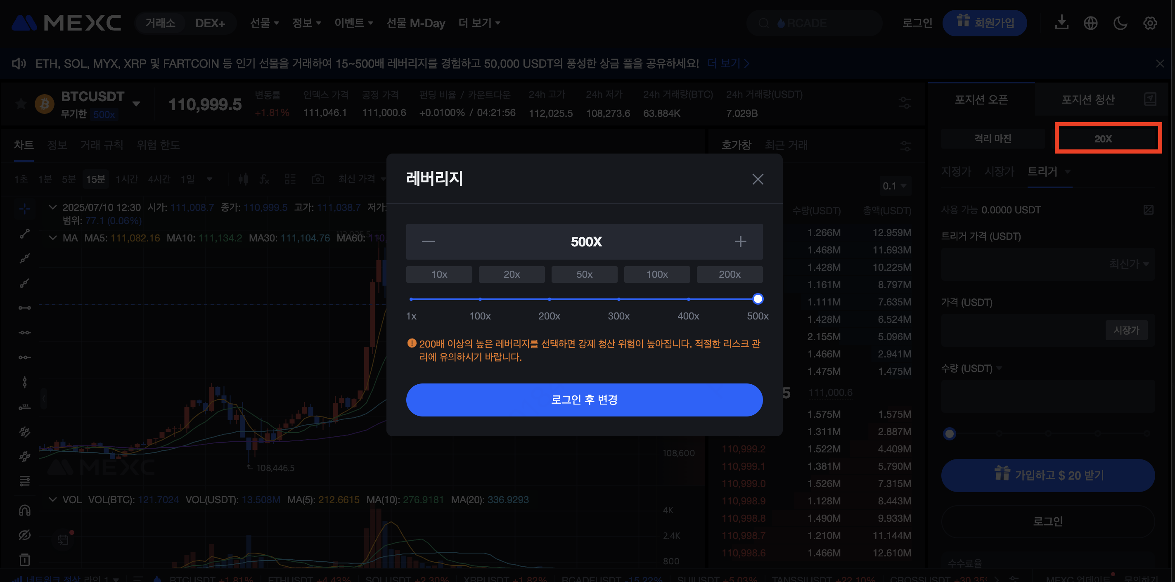
Task: Open ticker bar display settings icon
Action: coord(905,103)
